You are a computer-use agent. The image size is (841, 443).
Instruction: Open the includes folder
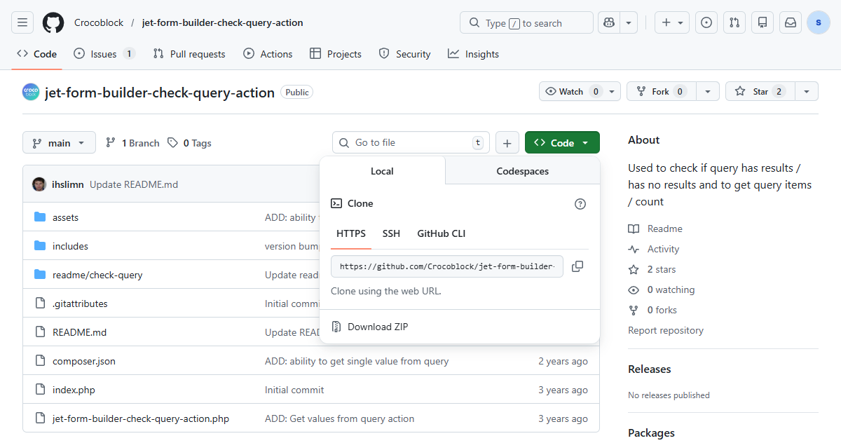pos(70,246)
